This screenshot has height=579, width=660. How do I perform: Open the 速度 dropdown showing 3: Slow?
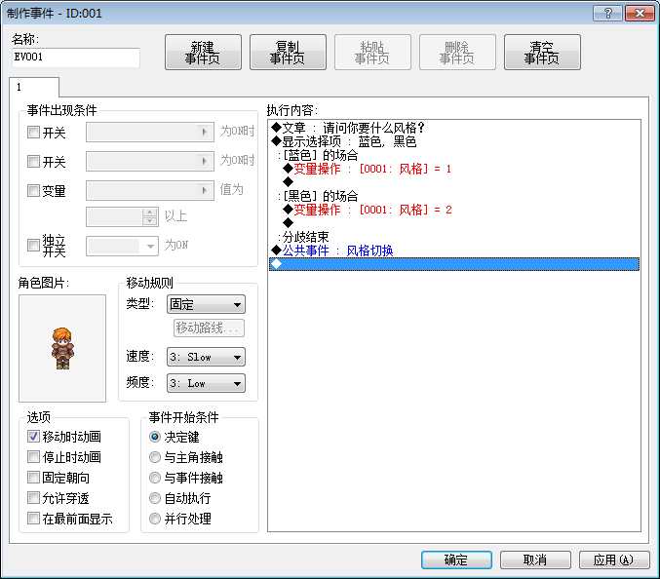point(206,357)
